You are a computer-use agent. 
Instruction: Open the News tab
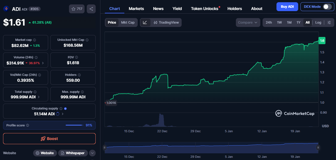tap(158, 9)
